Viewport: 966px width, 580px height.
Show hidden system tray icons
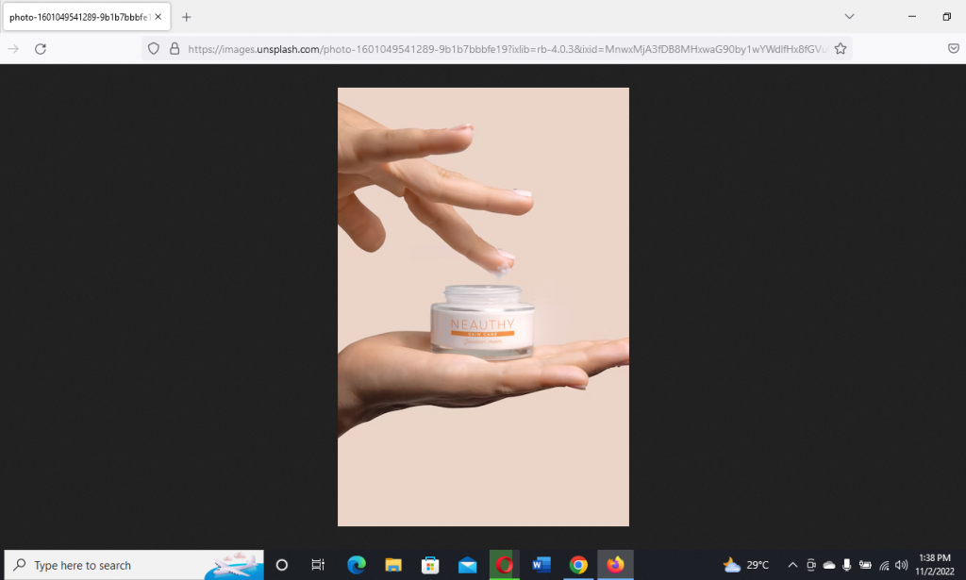pyautogui.click(x=792, y=565)
